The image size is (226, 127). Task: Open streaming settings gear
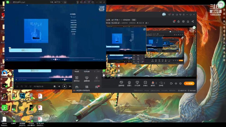click(180, 83)
